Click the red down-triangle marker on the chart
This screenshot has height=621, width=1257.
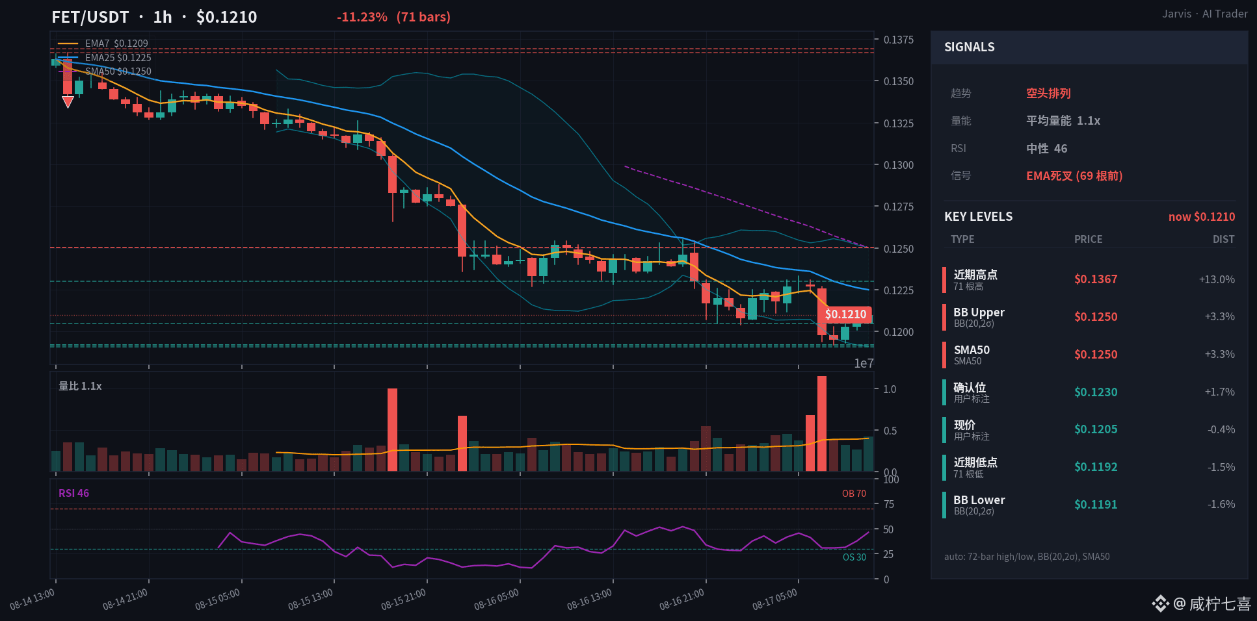click(68, 102)
